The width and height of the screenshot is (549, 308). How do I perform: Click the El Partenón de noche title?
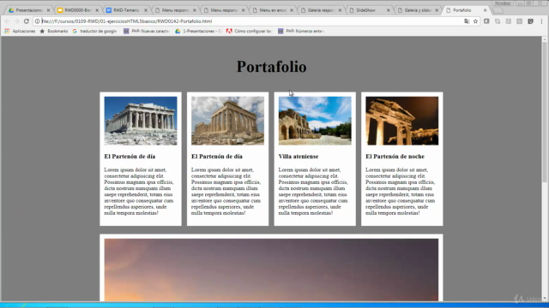coord(395,157)
